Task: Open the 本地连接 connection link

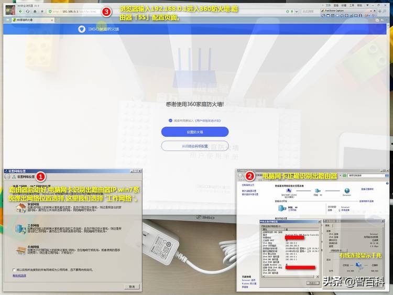Action: point(345,210)
